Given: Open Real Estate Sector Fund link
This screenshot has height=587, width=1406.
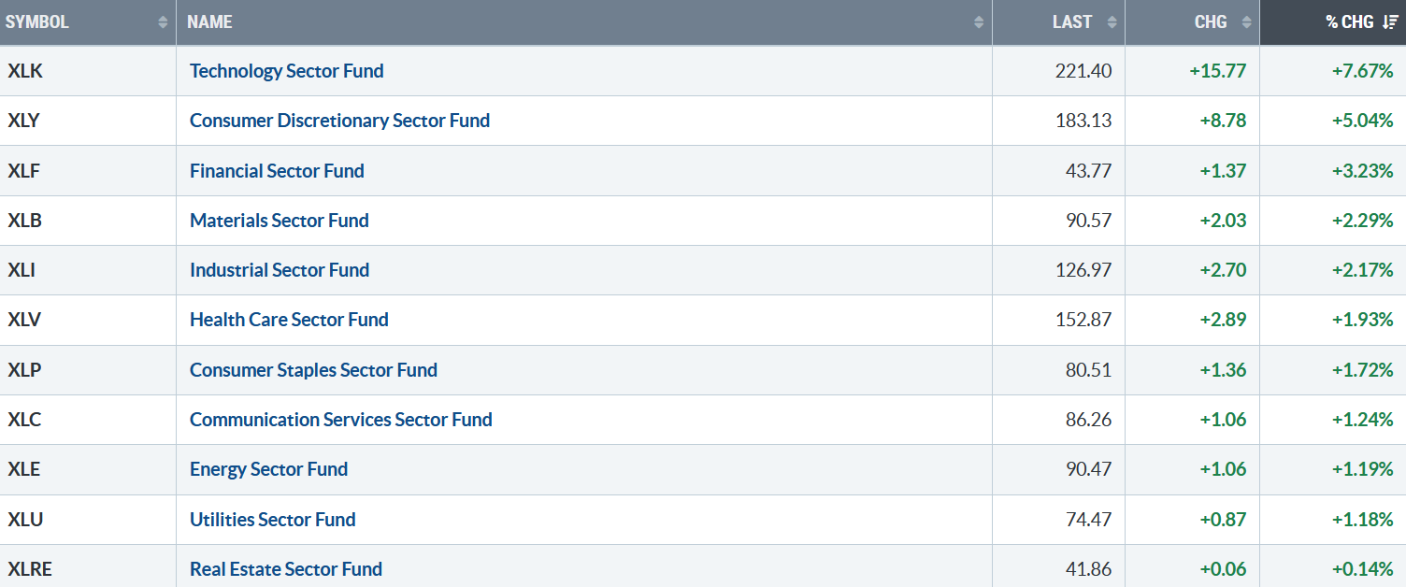Looking at the screenshot, I should pos(285,569).
